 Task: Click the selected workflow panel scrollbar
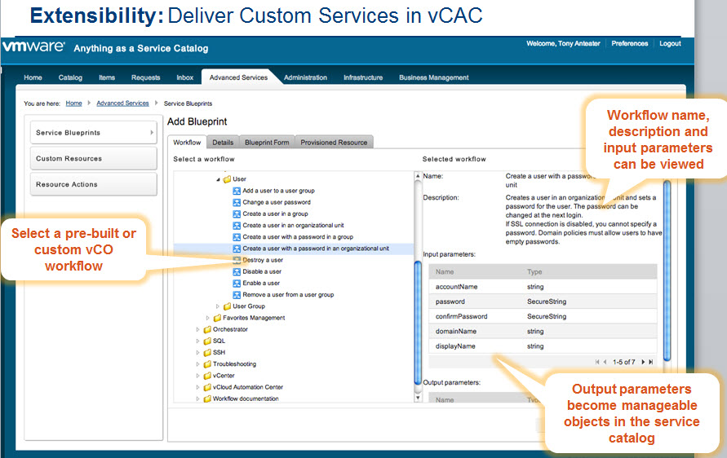[667, 271]
